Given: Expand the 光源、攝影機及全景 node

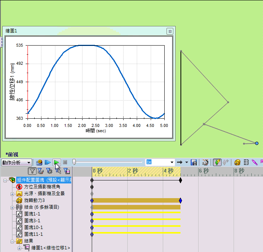Looking at the screenshot, I should (x=12, y=194).
